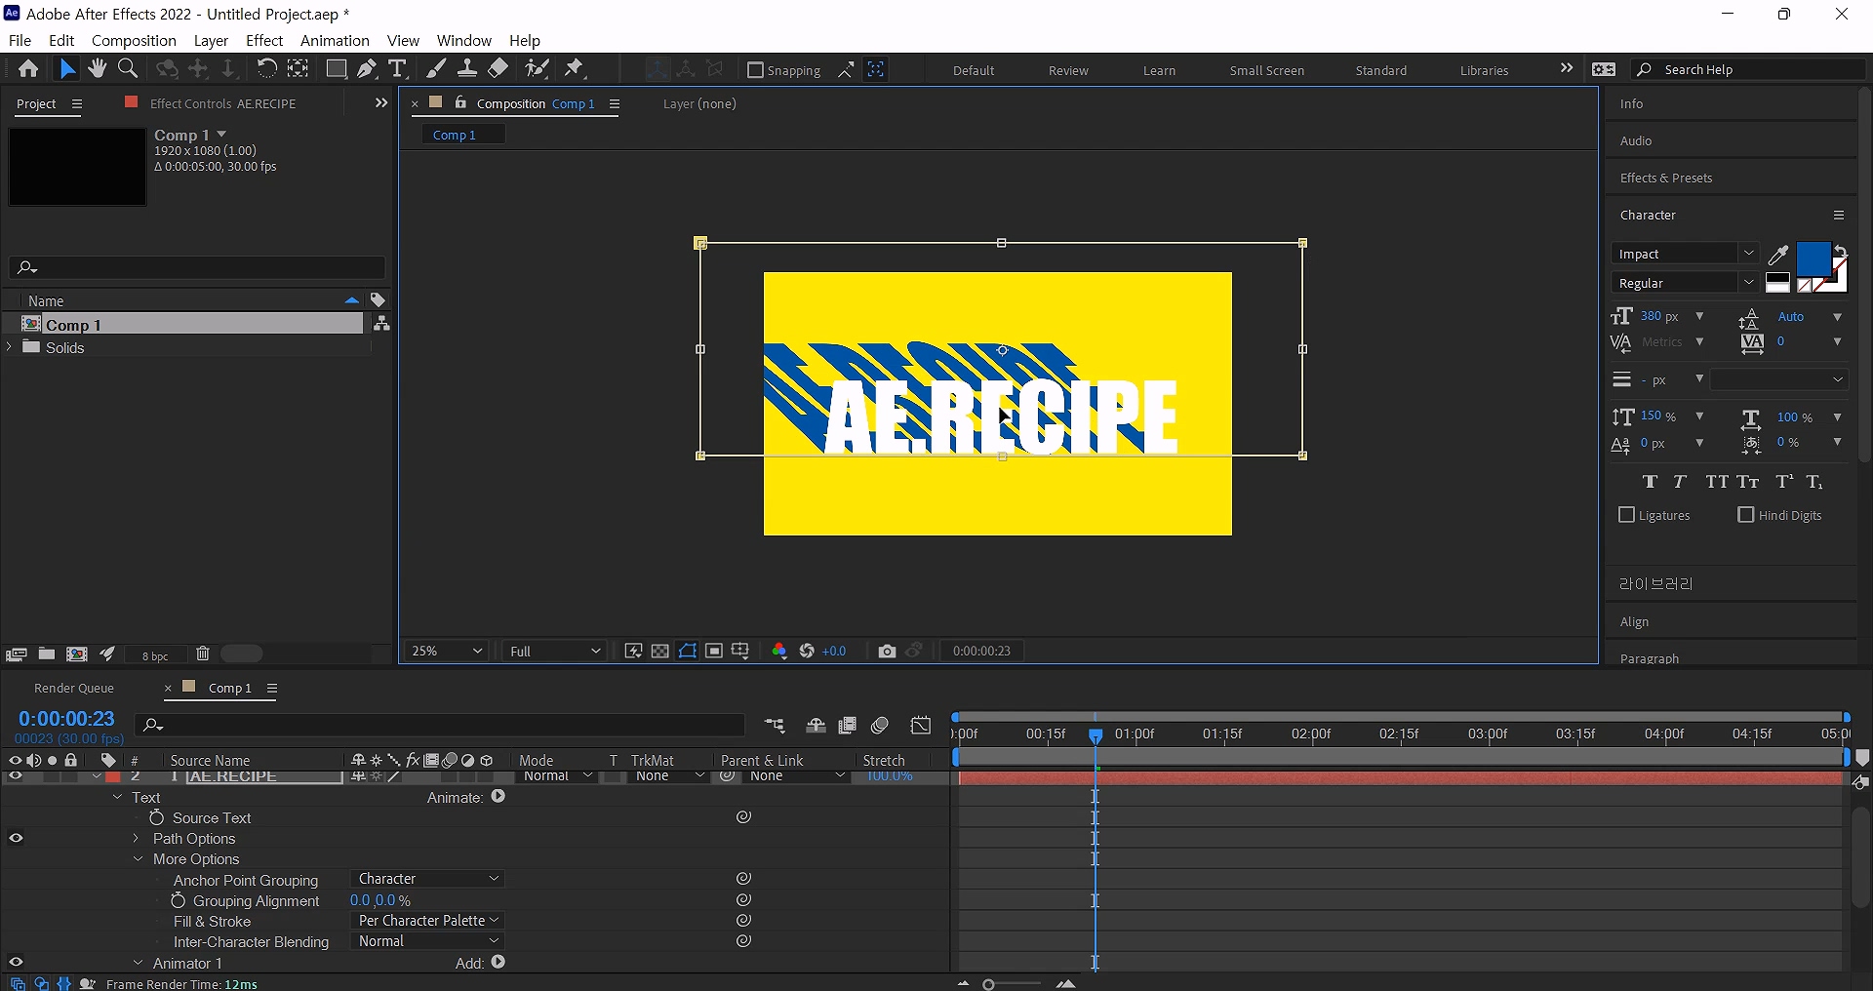Viewport: 1873px width, 991px height.
Task: Select the Roto Brush tool
Action: [537, 69]
